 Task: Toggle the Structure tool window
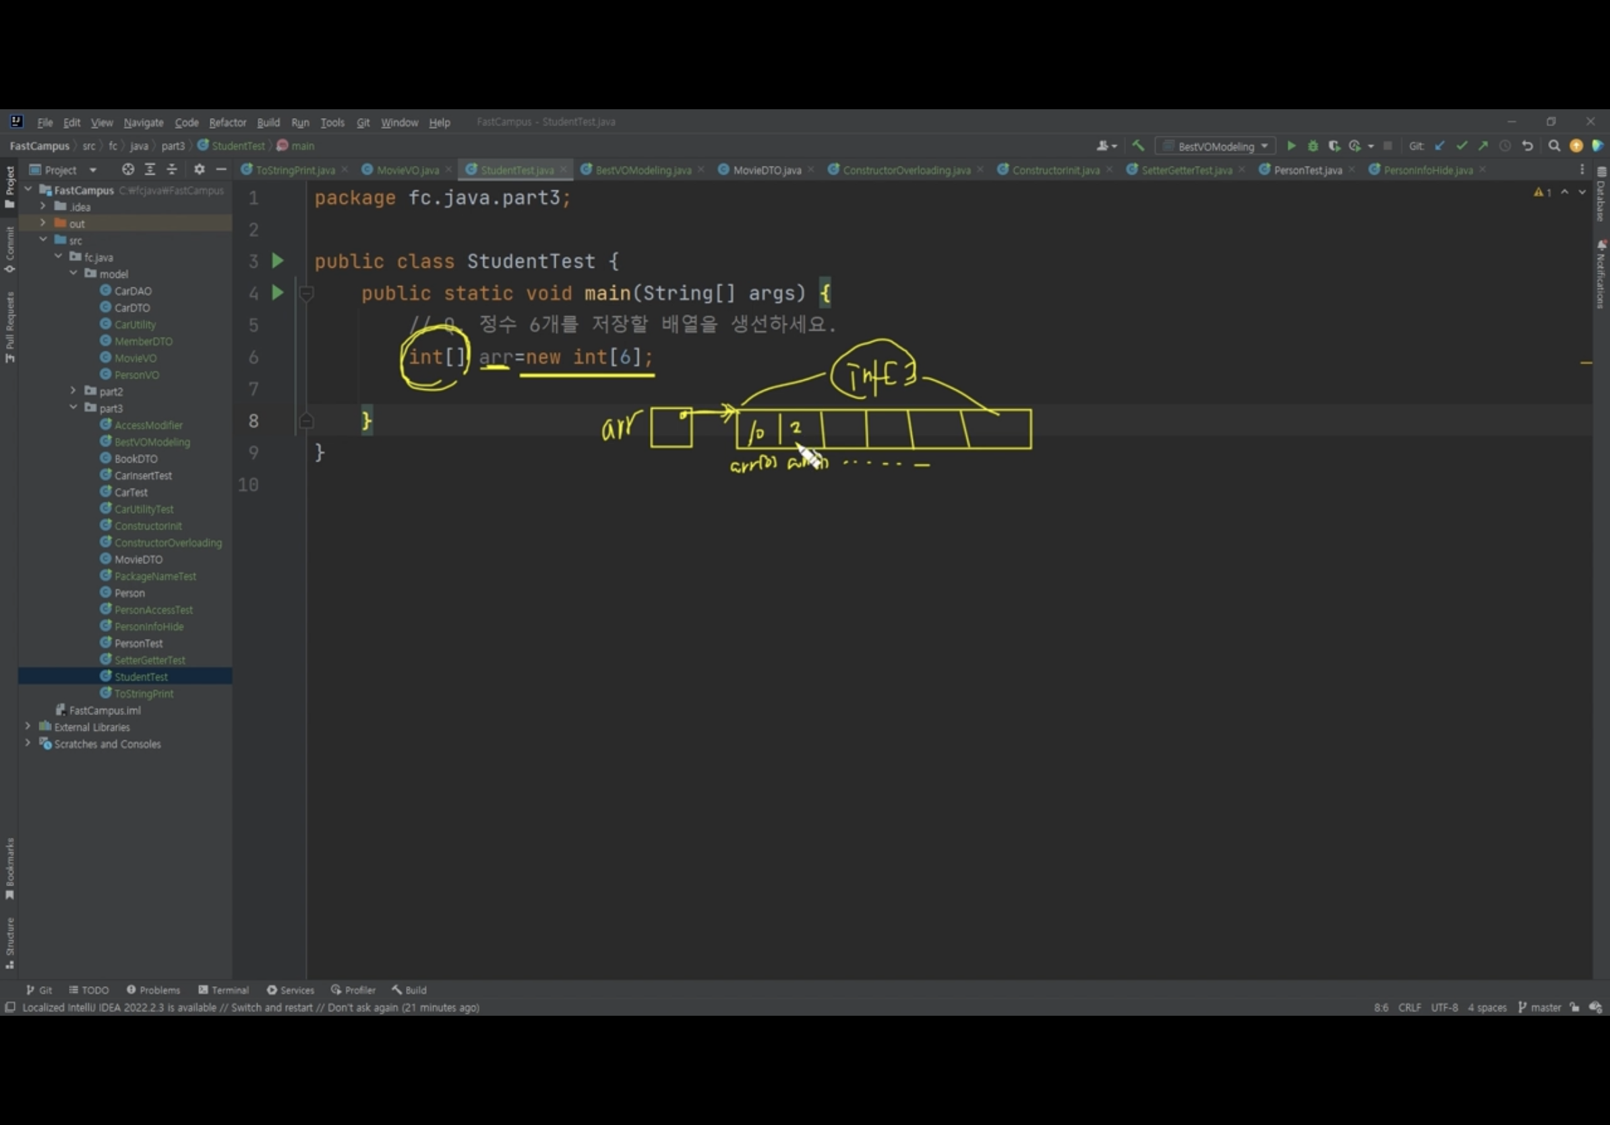10,943
